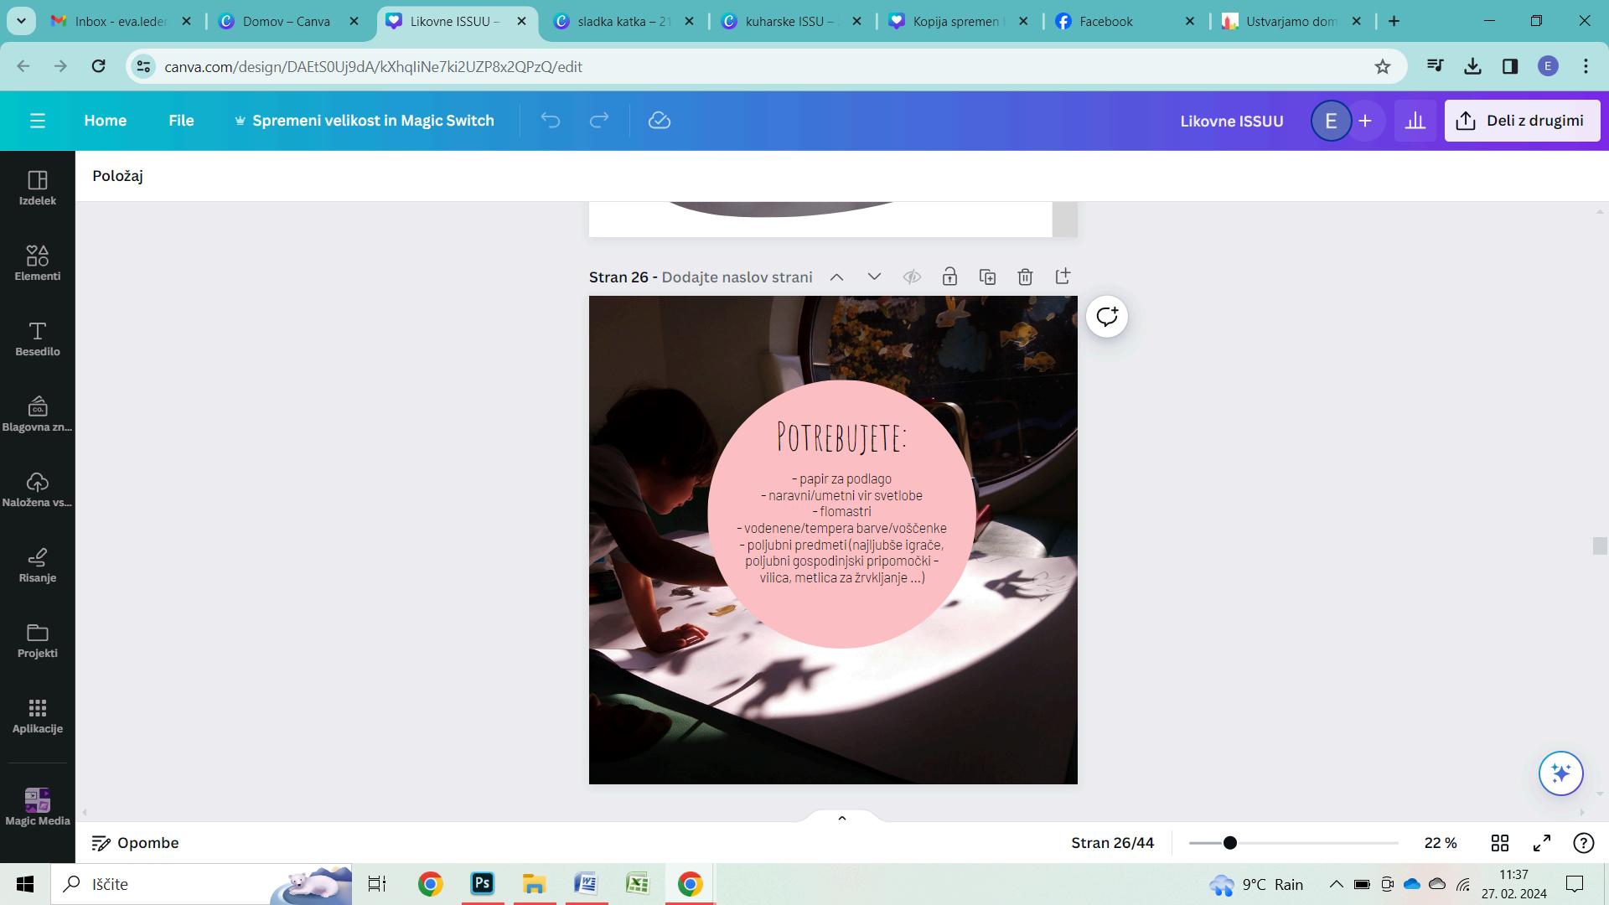1609x905 pixels.
Task: Expand the page thumbnails panel
Action: [x=841, y=818]
